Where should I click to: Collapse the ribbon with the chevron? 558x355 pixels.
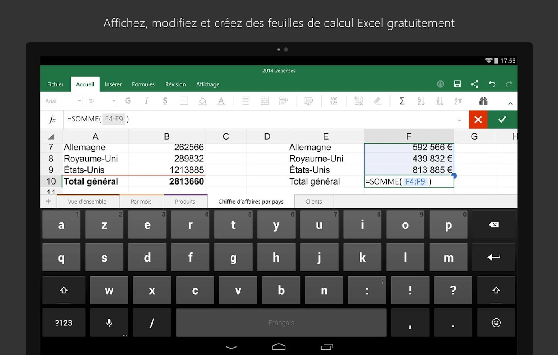pos(510,103)
